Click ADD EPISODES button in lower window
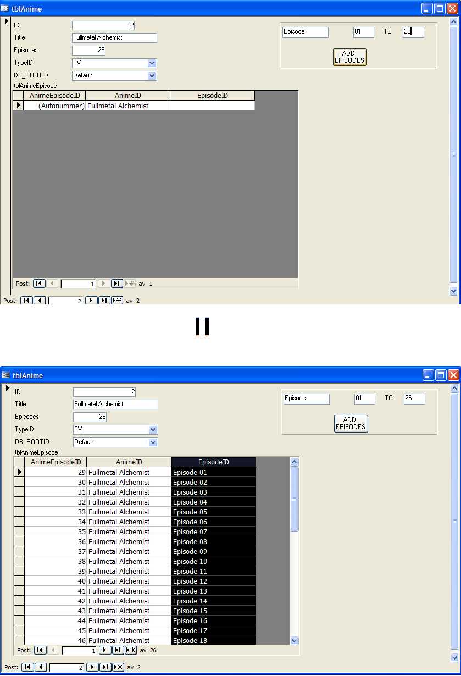The height and width of the screenshot is (676, 461). [351, 423]
